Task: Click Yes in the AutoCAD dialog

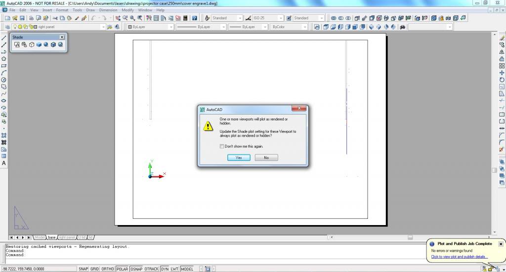Action: click(239, 157)
